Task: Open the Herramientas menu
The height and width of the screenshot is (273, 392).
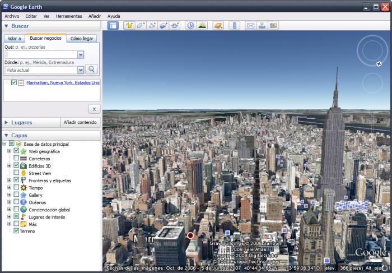Action: tap(69, 16)
